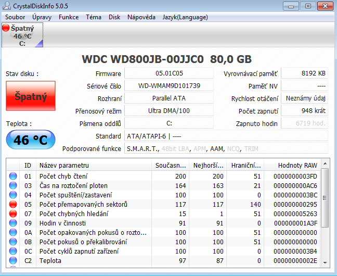Select the C: disk tab with Špatný status
Viewport: 337px width, 276px height.
(22, 35)
